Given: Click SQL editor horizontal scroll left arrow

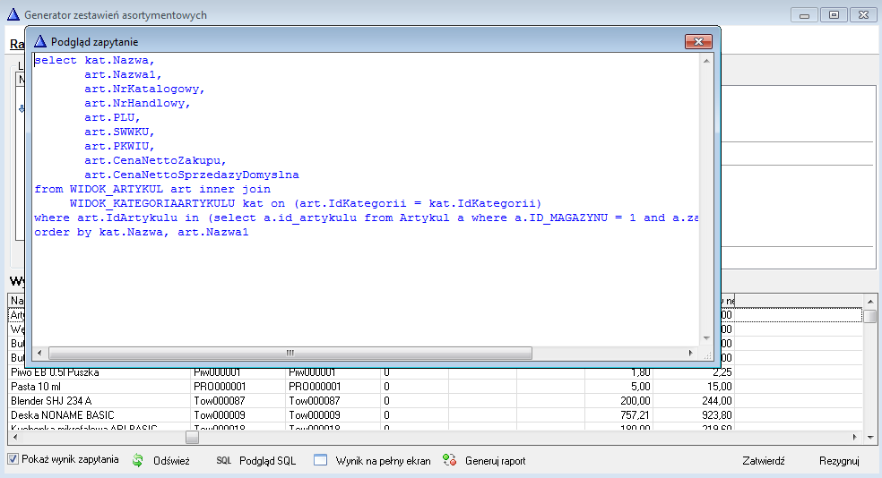Looking at the screenshot, I should click(x=39, y=354).
